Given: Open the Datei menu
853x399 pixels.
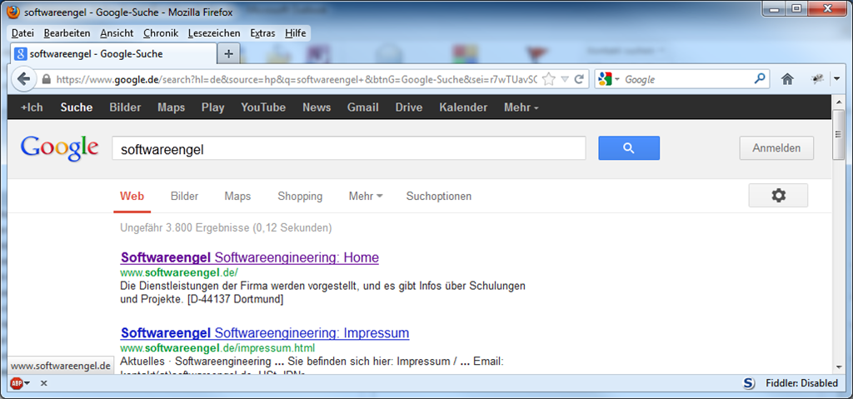Looking at the screenshot, I should pos(22,33).
